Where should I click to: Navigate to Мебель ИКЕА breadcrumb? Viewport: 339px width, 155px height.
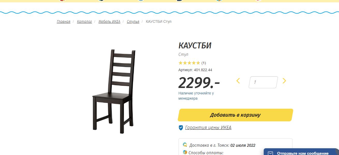pyautogui.click(x=109, y=21)
